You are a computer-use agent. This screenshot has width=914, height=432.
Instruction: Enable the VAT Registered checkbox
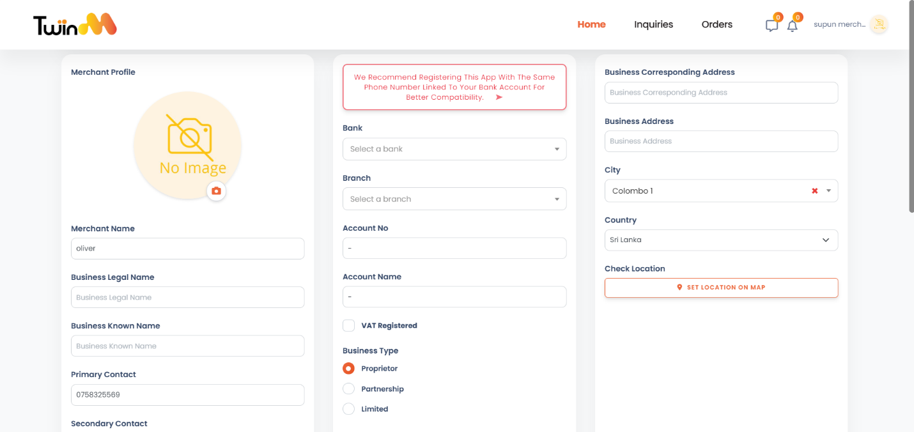coord(348,325)
